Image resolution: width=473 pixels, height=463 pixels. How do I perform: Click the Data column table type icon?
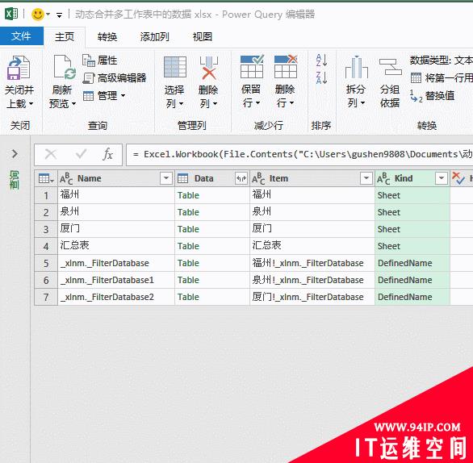tap(182, 178)
